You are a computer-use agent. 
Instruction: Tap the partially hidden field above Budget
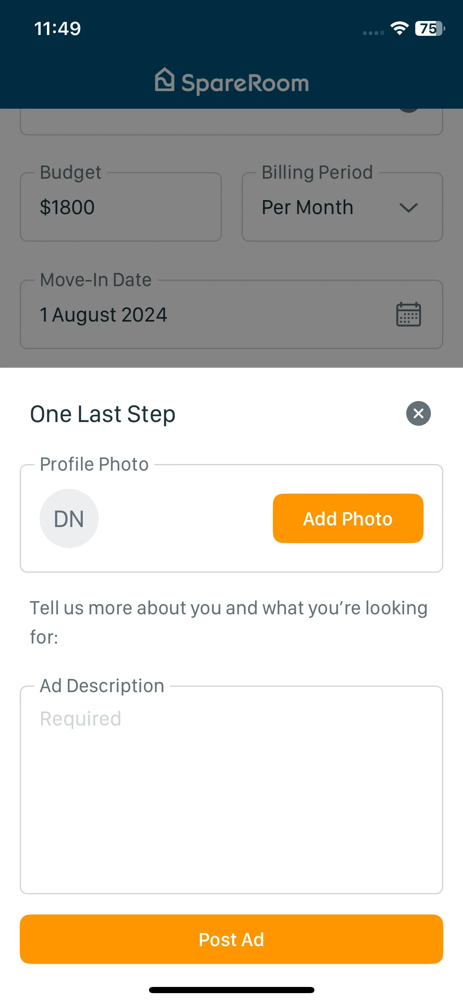(x=231, y=122)
